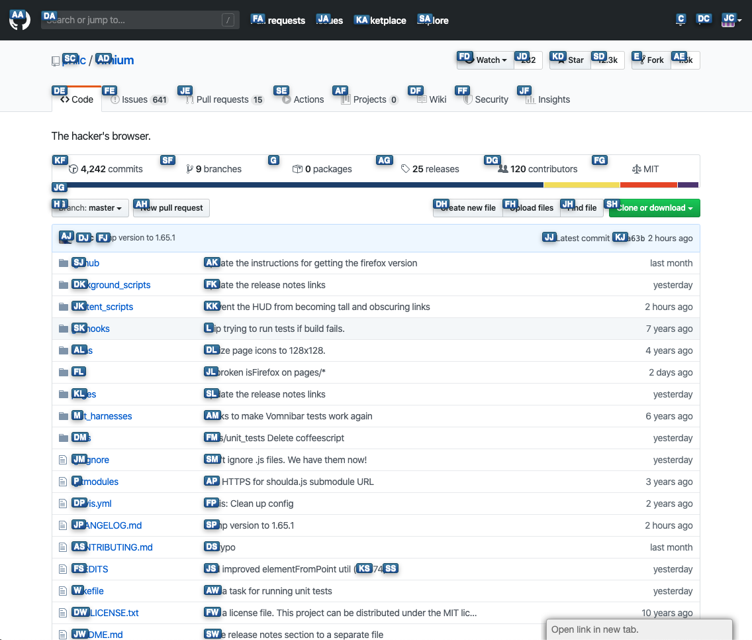View the 120 contributors
The height and width of the screenshot is (640, 752).
coord(538,169)
